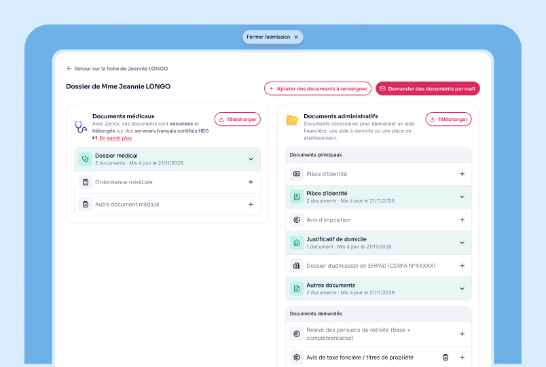Select Dossier d'admission en EHPAD (CERFA N°XXXXX) label

tap(371, 266)
